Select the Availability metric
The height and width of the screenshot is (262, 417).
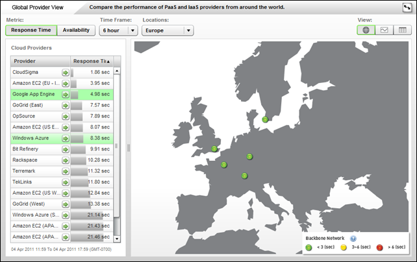[x=76, y=30]
